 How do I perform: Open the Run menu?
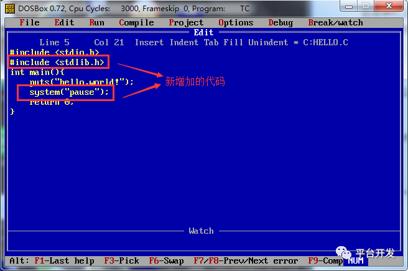97,22
